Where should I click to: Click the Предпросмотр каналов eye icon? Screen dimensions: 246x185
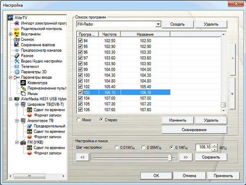(x=17, y=50)
